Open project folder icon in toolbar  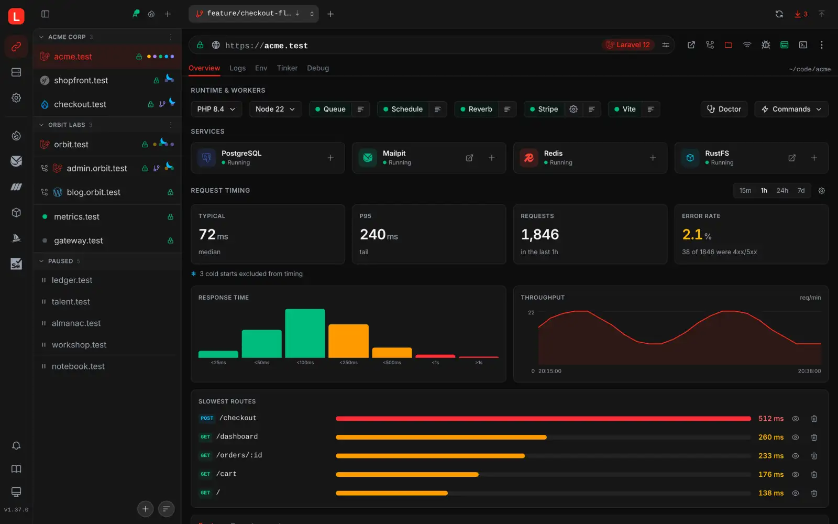tap(729, 45)
